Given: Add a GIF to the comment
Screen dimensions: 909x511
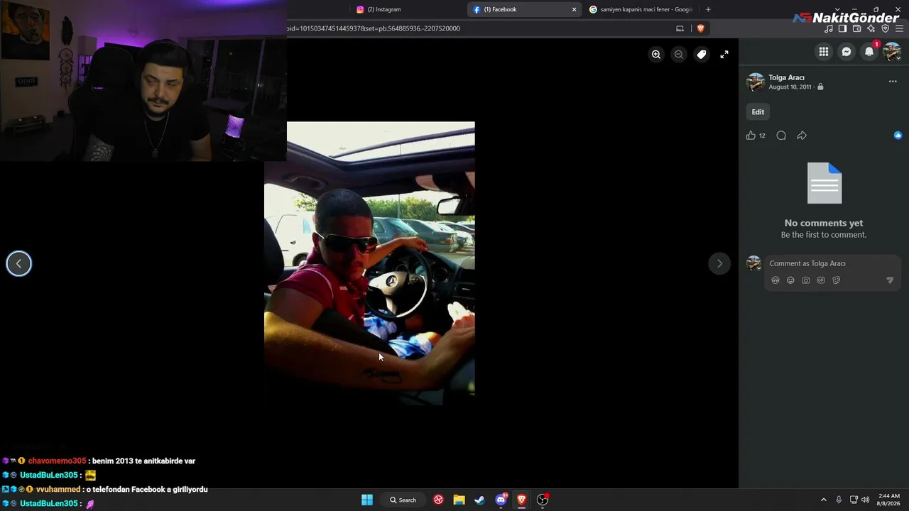Looking at the screenshot, I should [x=821, y=280].
